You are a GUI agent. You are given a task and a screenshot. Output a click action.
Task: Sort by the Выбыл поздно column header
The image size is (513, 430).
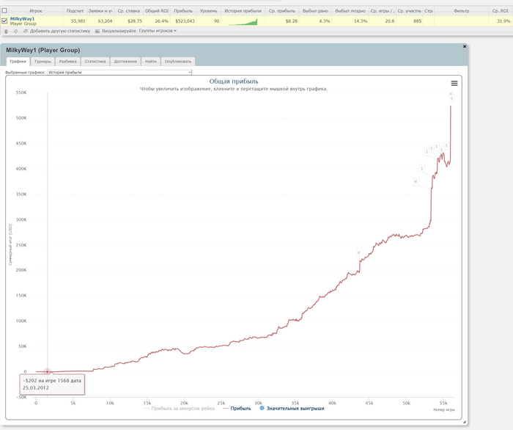pos(350,11)
